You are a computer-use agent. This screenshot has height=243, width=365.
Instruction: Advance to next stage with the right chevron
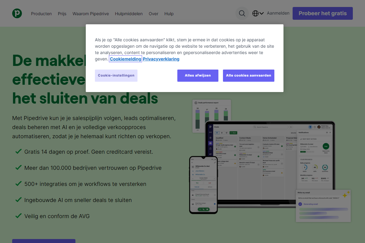pyautogui.click(x=214, y=179)
